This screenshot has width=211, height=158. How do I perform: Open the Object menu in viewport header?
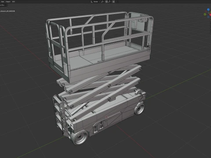click(x=8, y=2)
